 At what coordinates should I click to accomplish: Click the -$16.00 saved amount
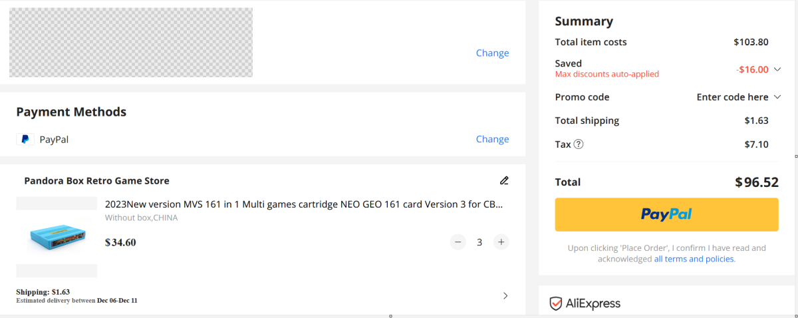point(752,69)
